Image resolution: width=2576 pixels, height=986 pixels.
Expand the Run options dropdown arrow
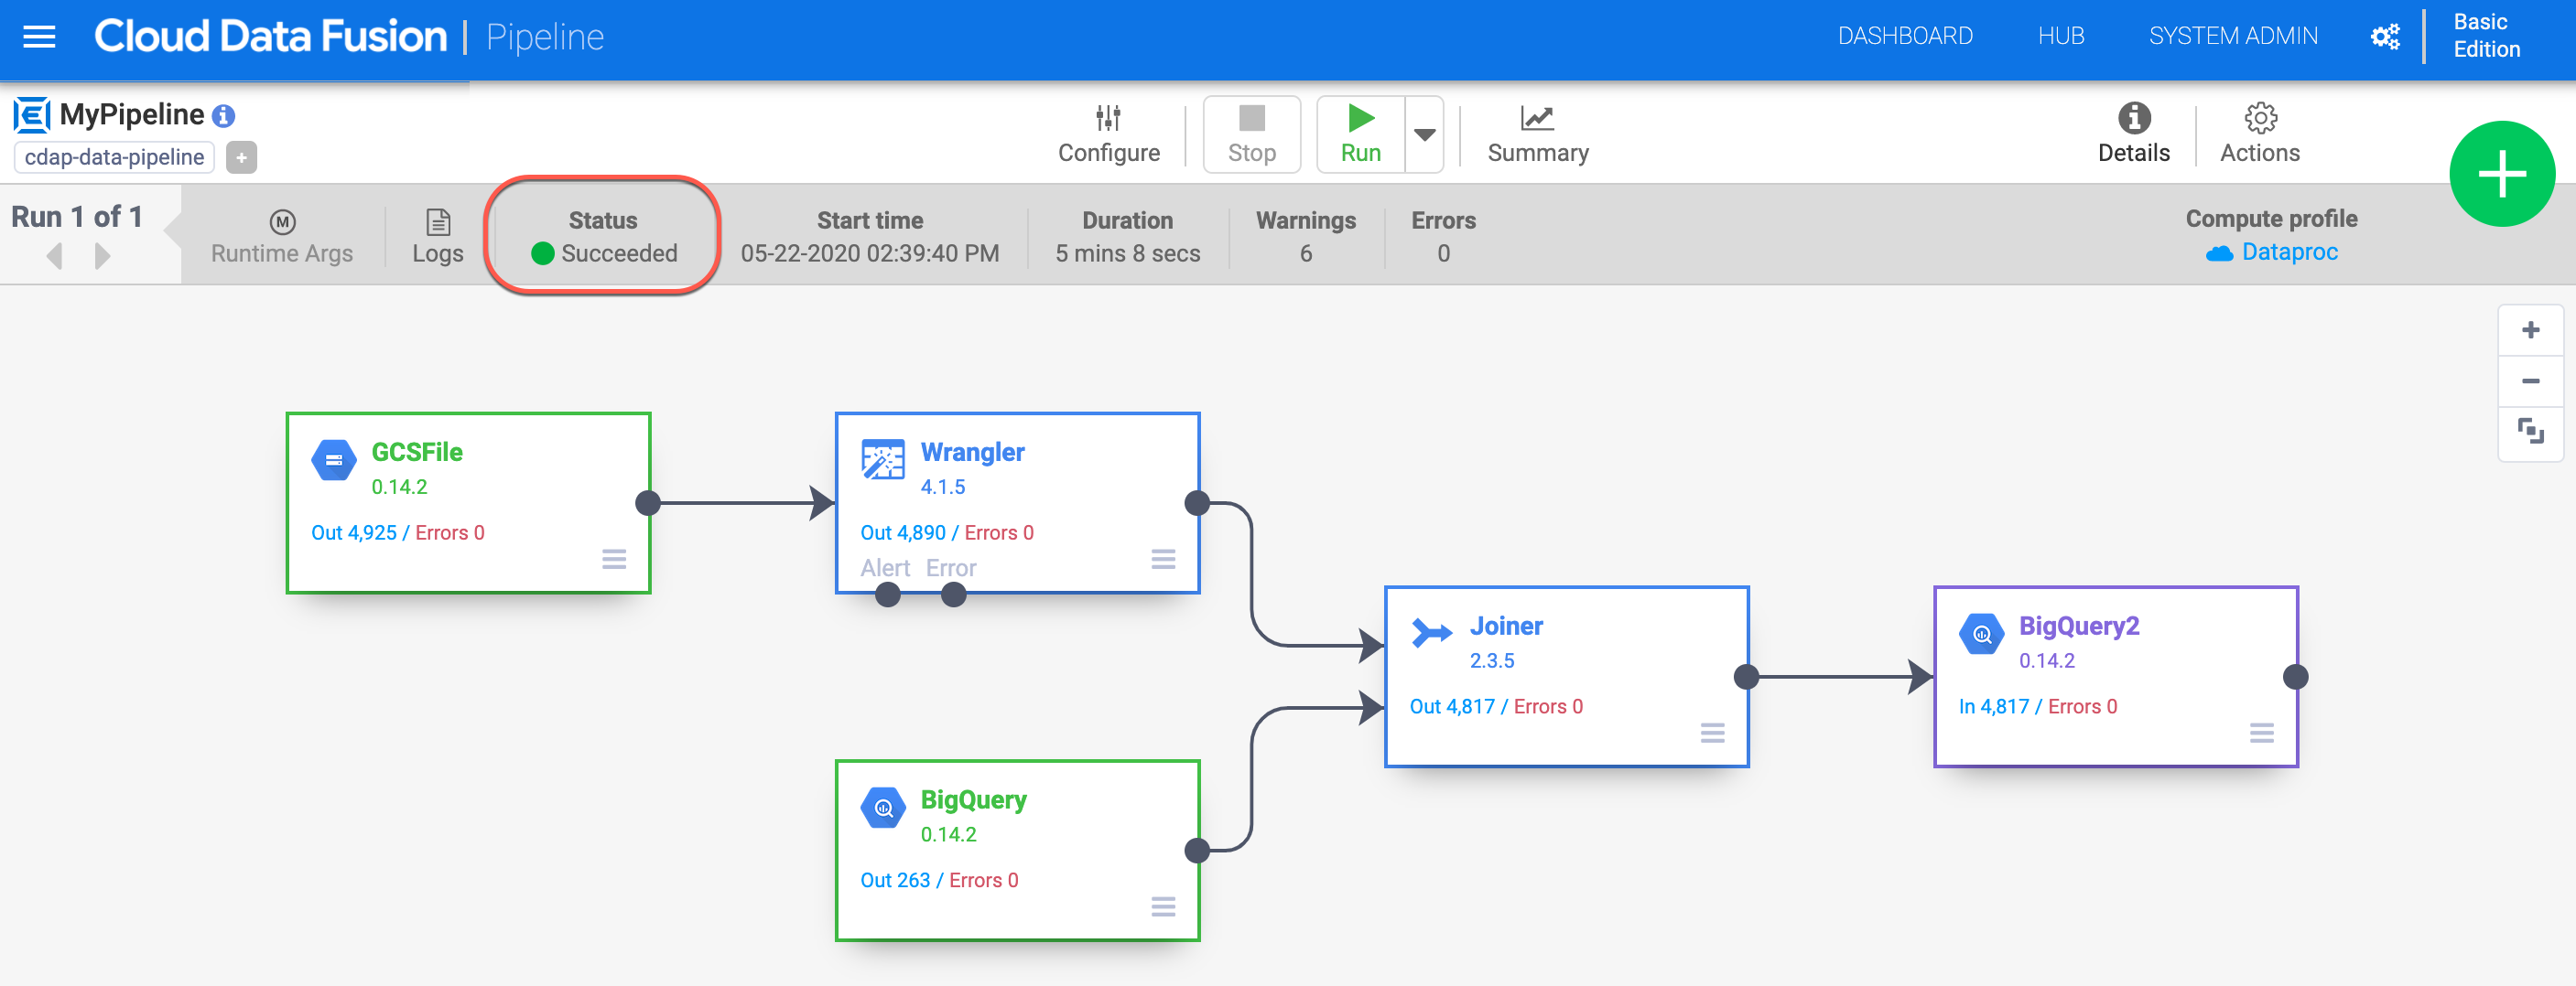(x=1424, y=134)
